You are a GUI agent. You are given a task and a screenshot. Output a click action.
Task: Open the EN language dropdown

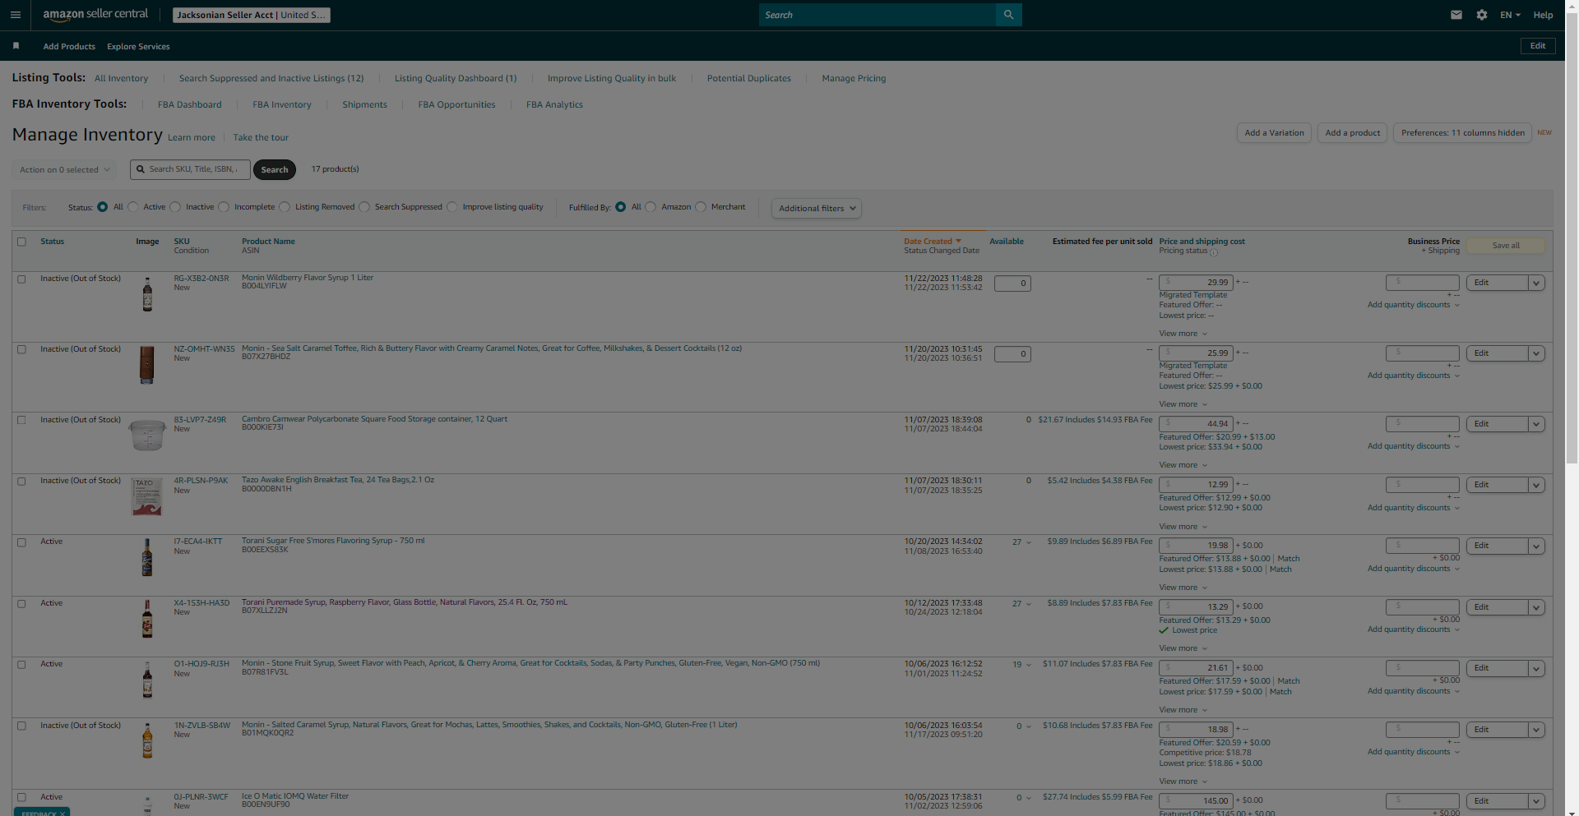[1509, 15]
